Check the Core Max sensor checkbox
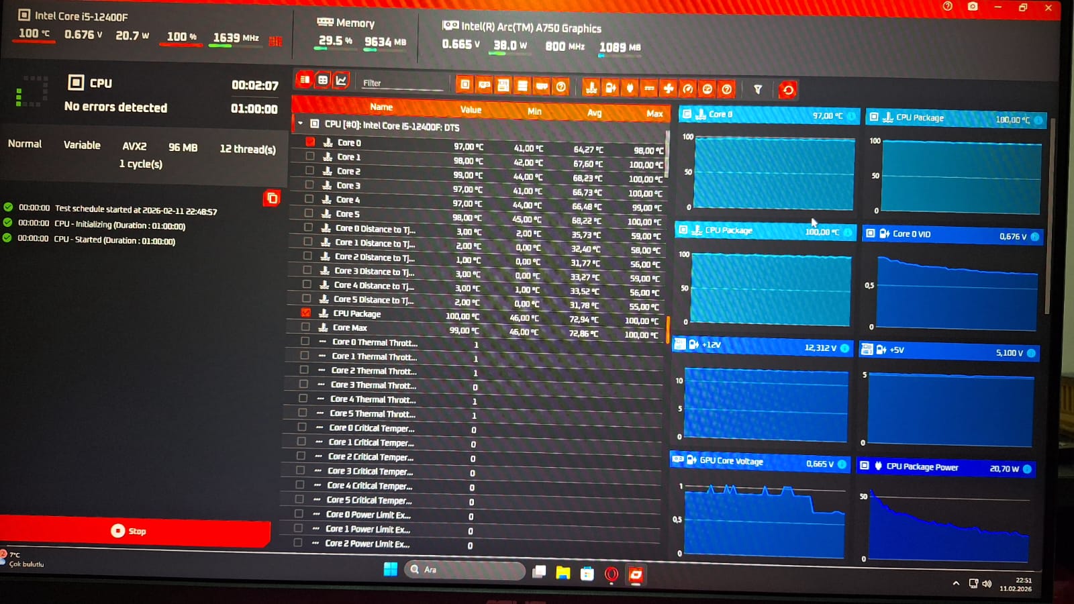Image resolution: width=1074 pixels, height=604 pixels. (x=305, y=327)
